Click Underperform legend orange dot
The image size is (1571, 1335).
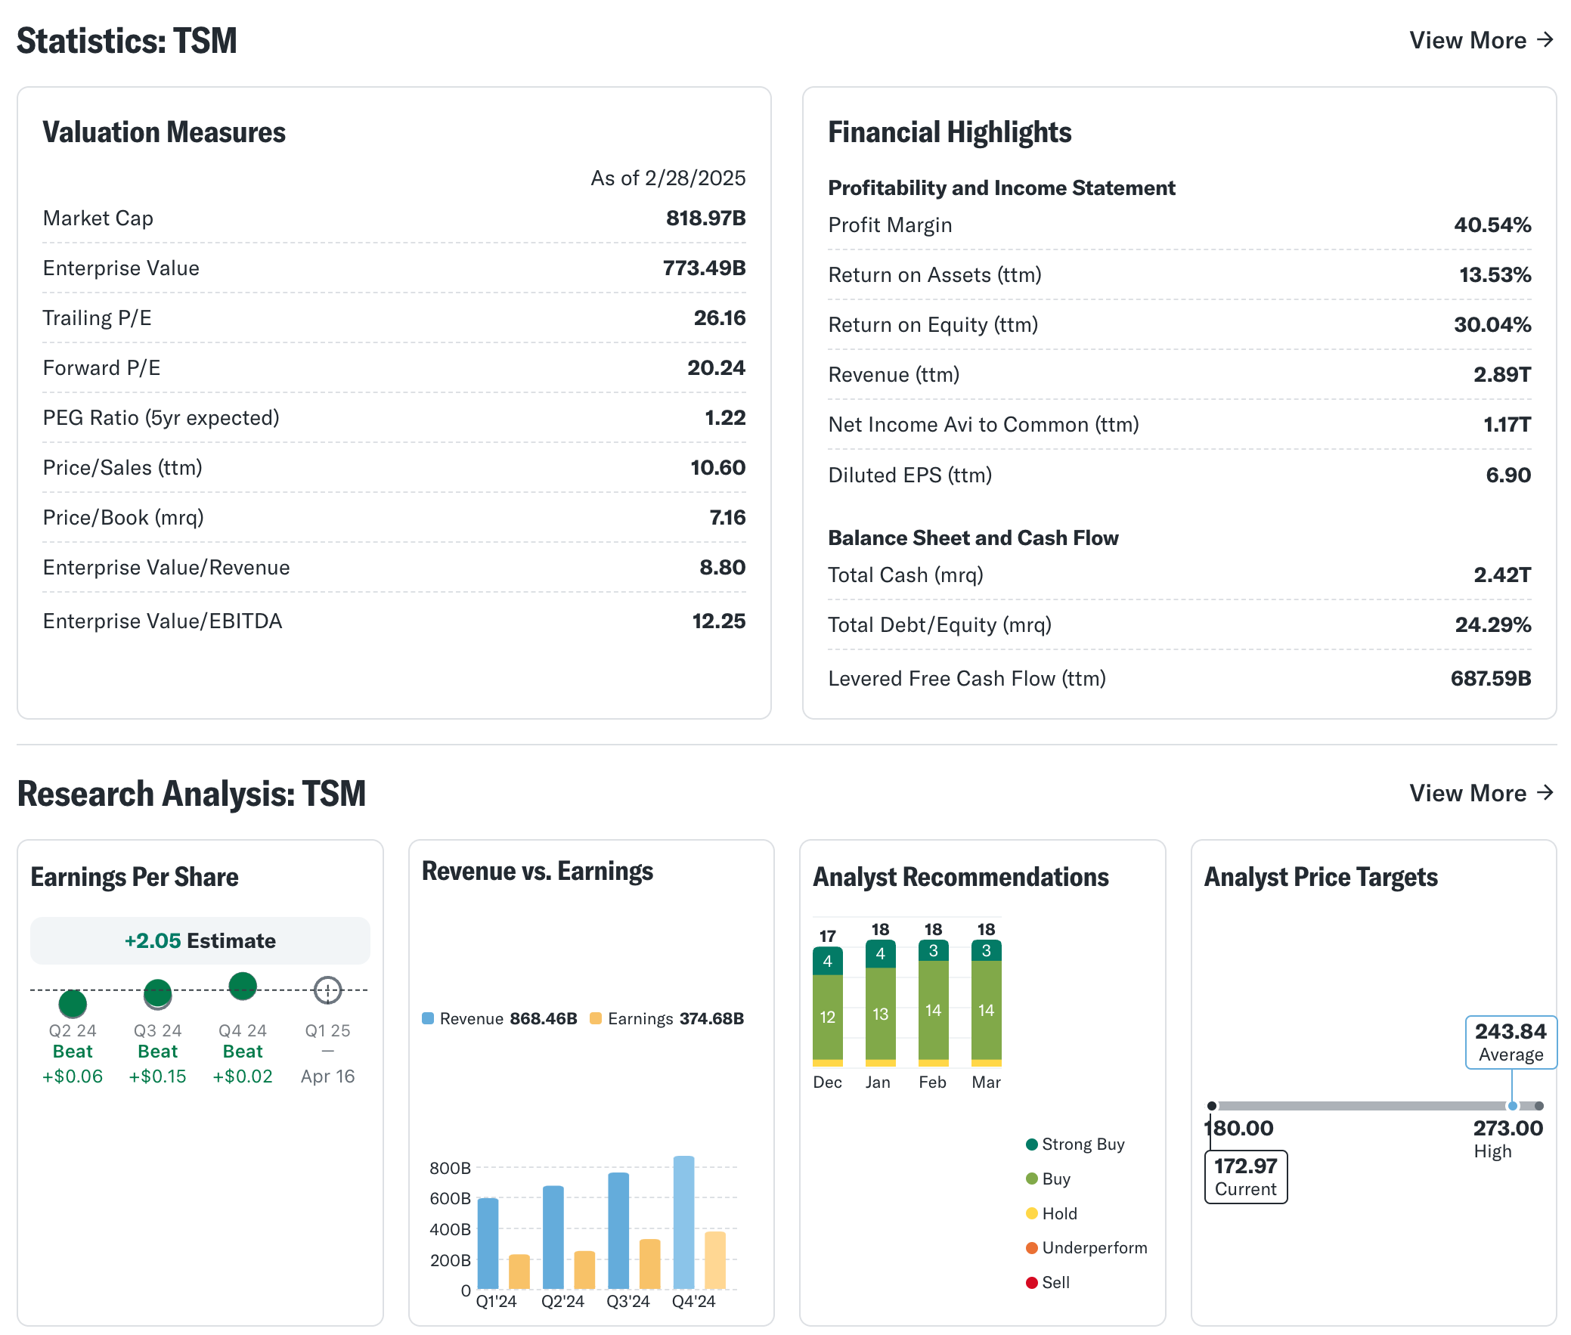[1031, 1247]
